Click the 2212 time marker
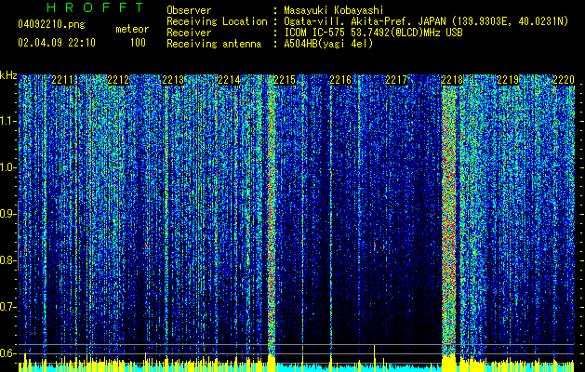Image resolution: width=585 pixels, height=372 pixels. [x=118, y=80]
